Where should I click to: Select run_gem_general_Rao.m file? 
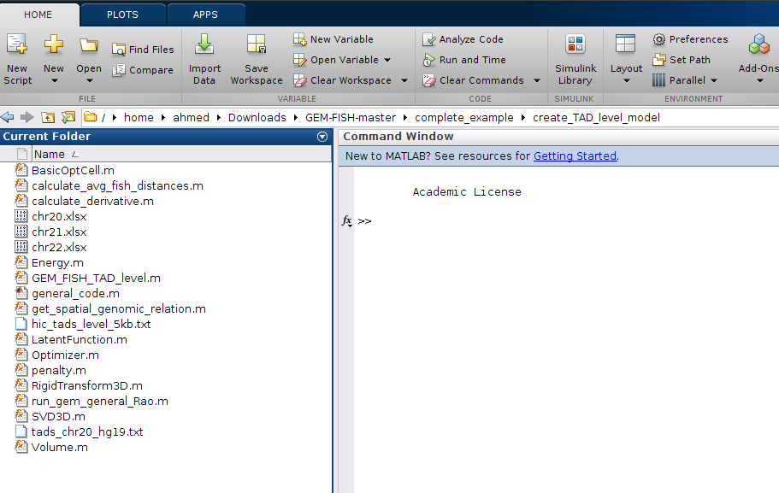pyautogui.click(x=100, y=402)
